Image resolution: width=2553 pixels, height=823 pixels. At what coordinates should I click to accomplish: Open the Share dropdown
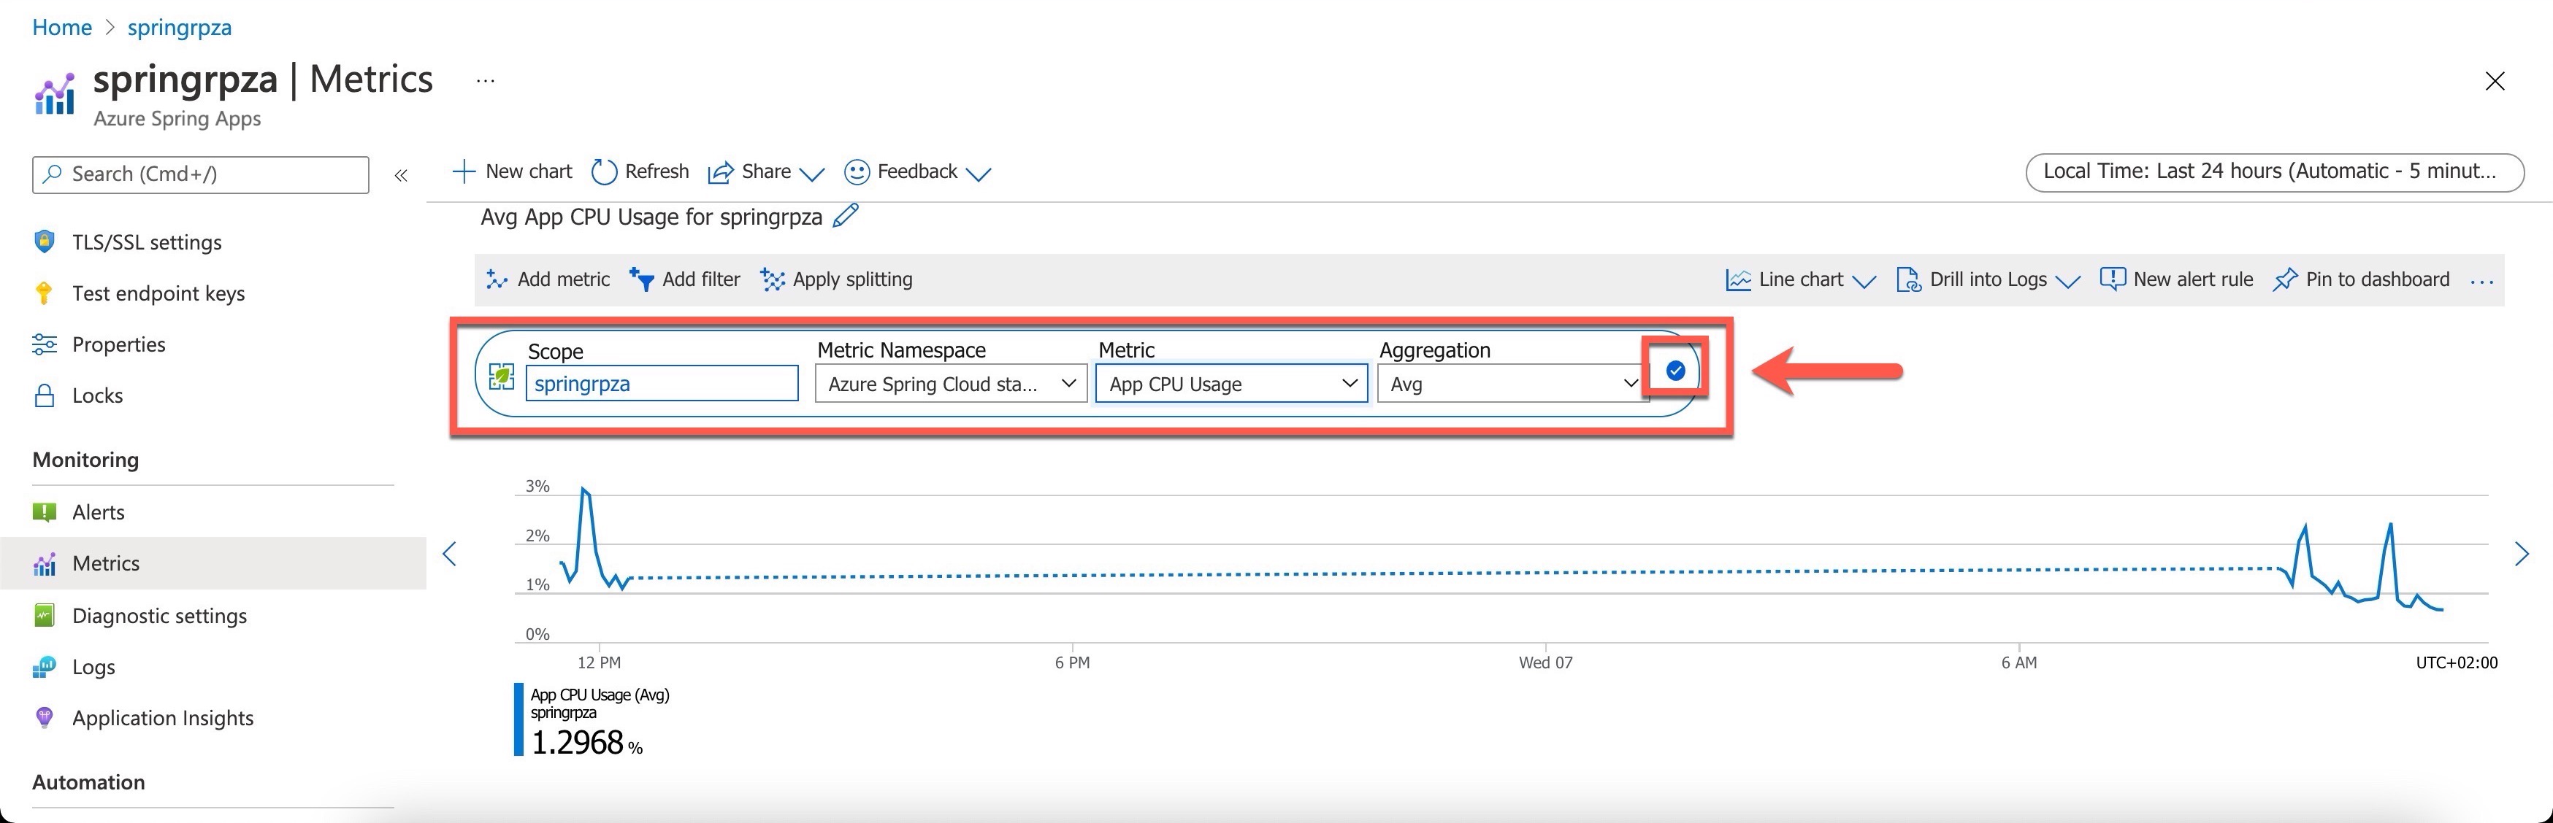765,172
